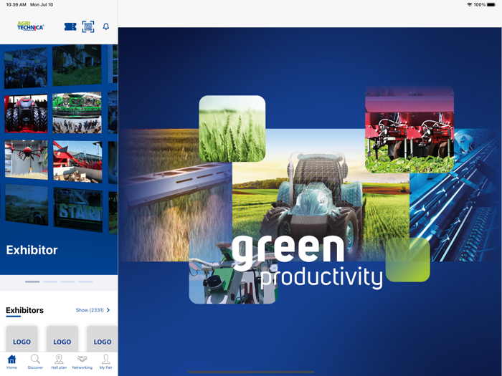Screen dimensions: 502x376
Task: Open the Discover tab
Action: pos(35,362)
